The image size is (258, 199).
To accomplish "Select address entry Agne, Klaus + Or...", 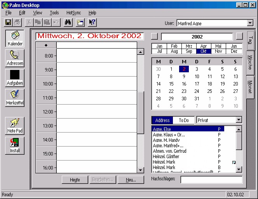I will pyautogui.click(x=188, y=134).
